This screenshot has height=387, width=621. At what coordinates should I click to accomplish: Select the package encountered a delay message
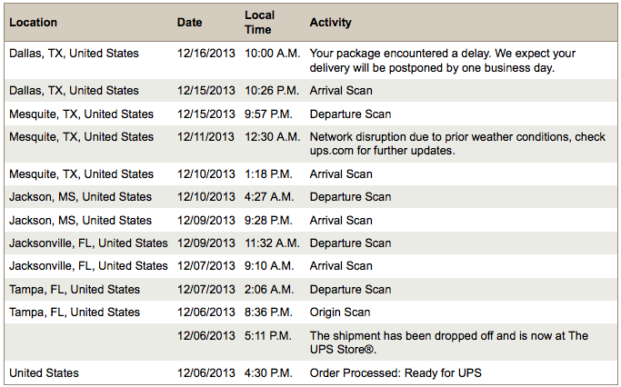pyautogui.click(x=443, y=61)
